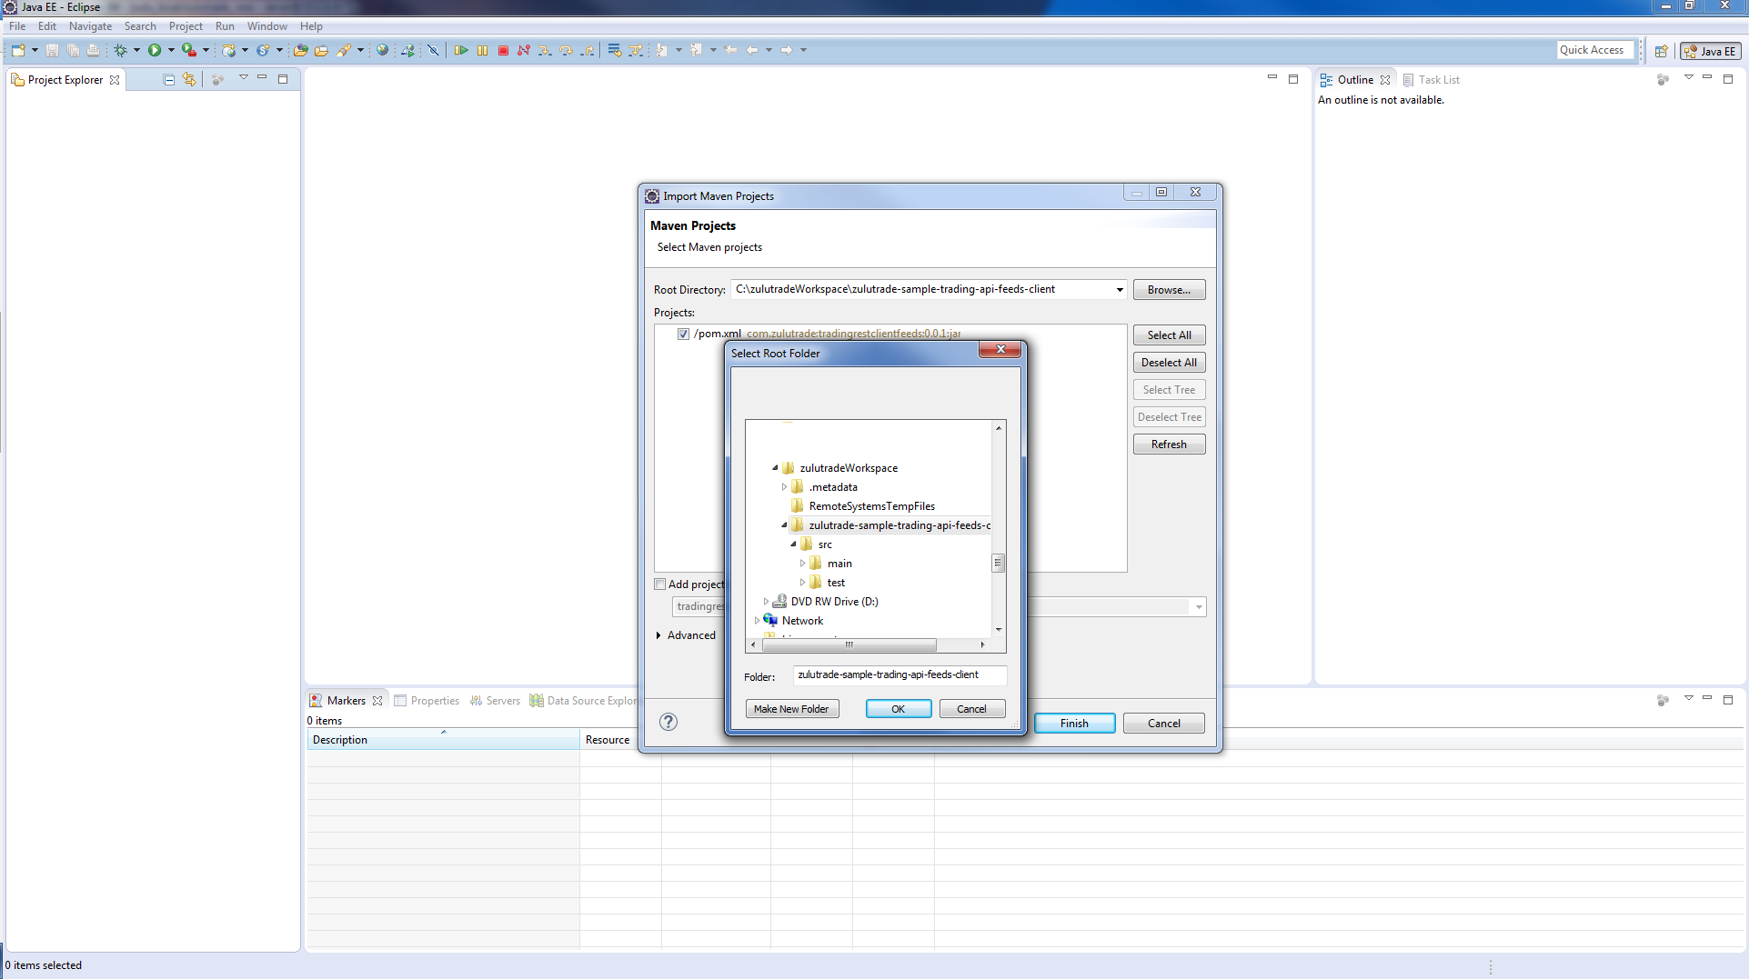This screenshot has width=1749, height=979.
Task: Click the Folder name input field
Action: (899, 675)
